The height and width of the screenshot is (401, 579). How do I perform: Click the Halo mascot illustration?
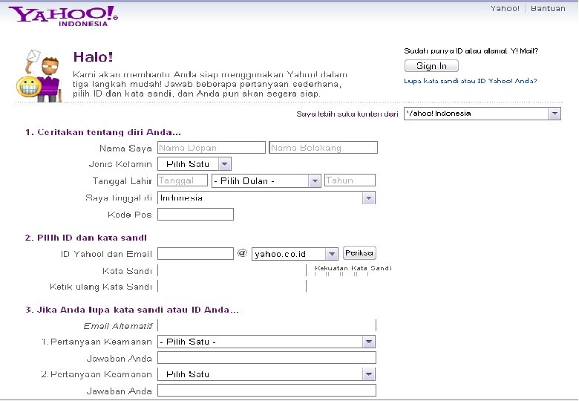point(39,76)
